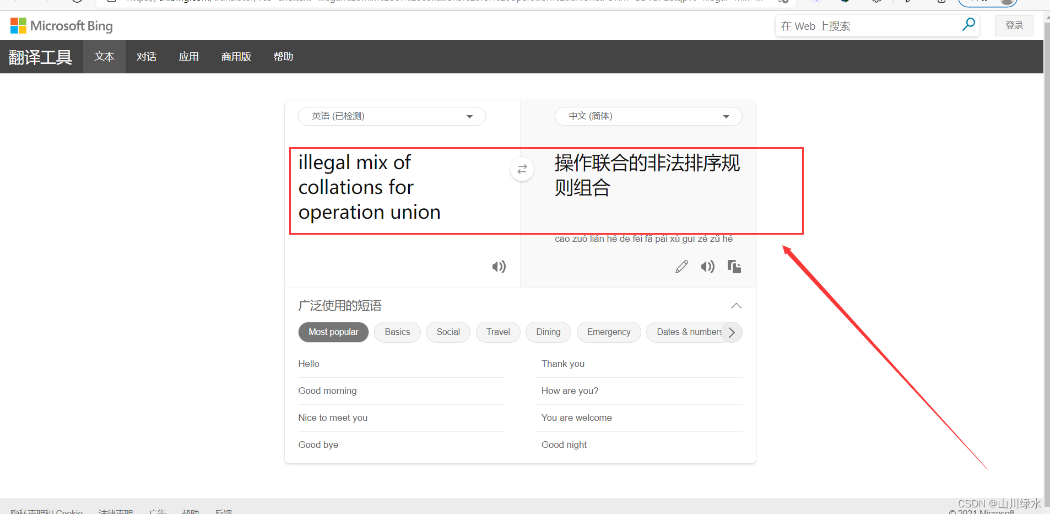Select the Social phrase category
This screenshot has height=514, width=1050.
pos(448,332)
